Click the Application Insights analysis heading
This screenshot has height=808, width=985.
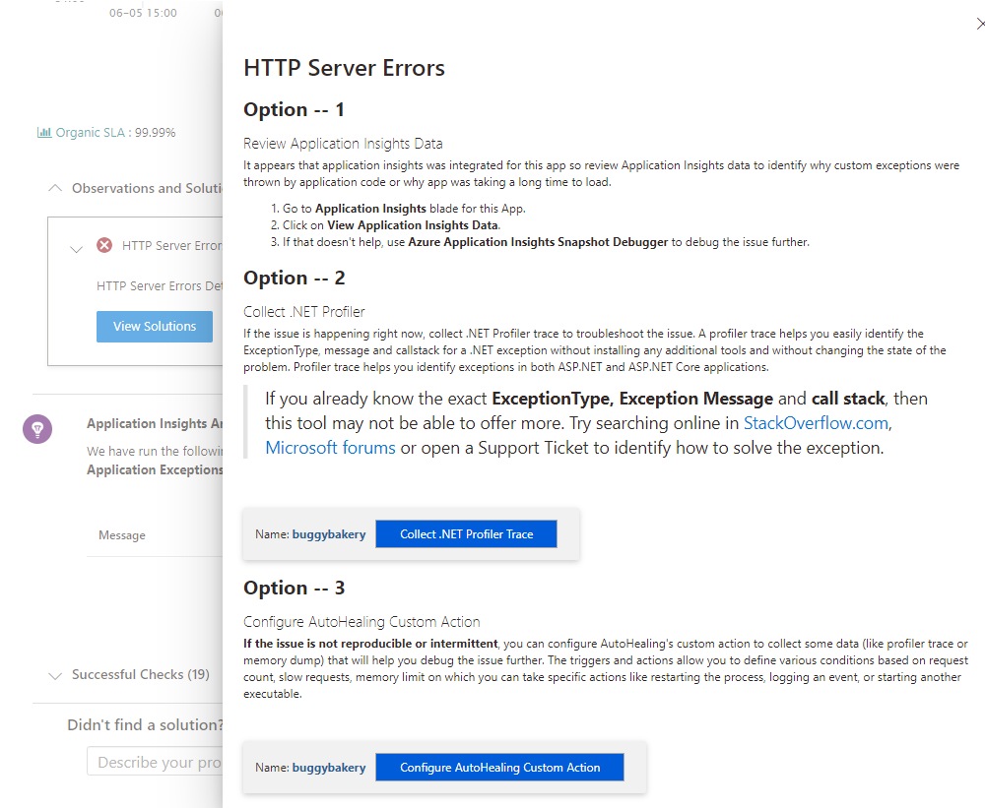coord(155,424)
